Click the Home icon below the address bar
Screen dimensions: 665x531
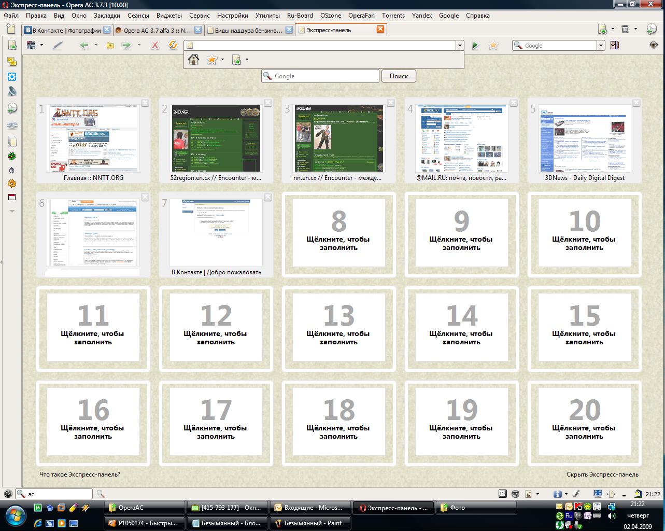194,60
